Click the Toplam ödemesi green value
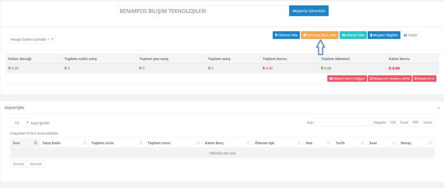This screenshot has height=188, width=444. (x=326, y=68)
